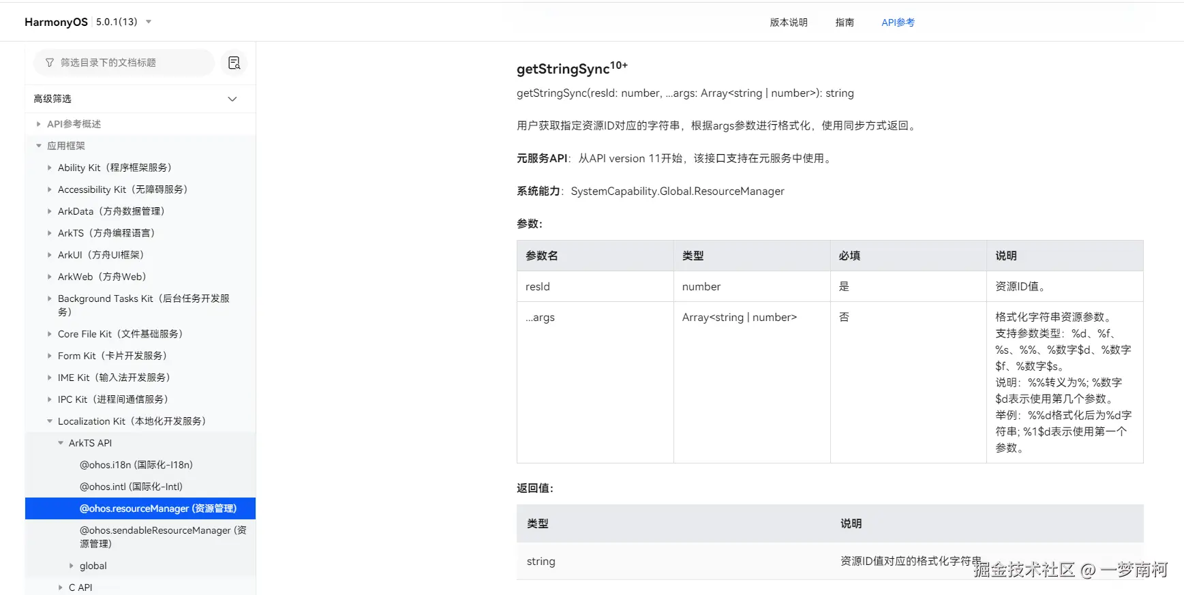The image size is (1184, 595).
Task: Open @ohos.intl (国际化-Intl) page
Action: [x=131, y=487]
